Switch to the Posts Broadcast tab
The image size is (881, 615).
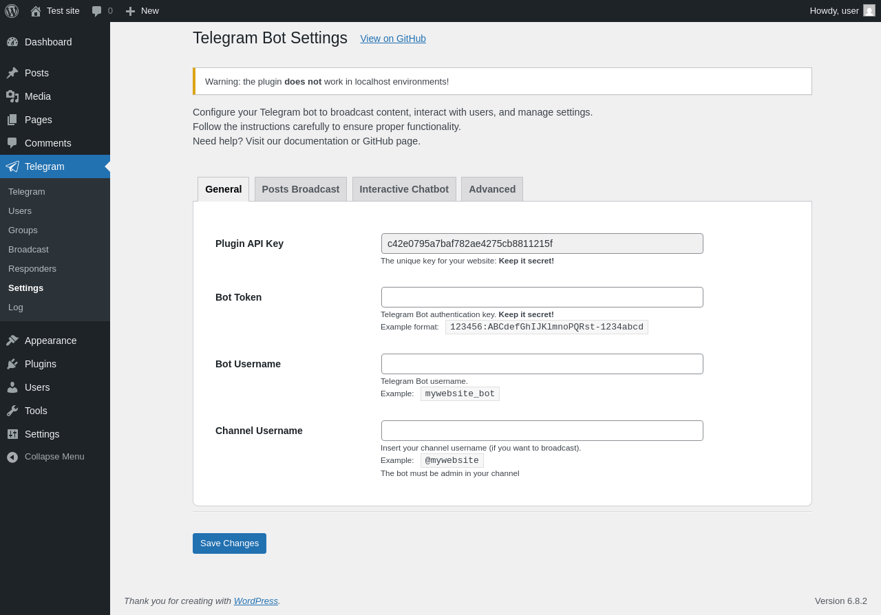[x=301, y=189]
